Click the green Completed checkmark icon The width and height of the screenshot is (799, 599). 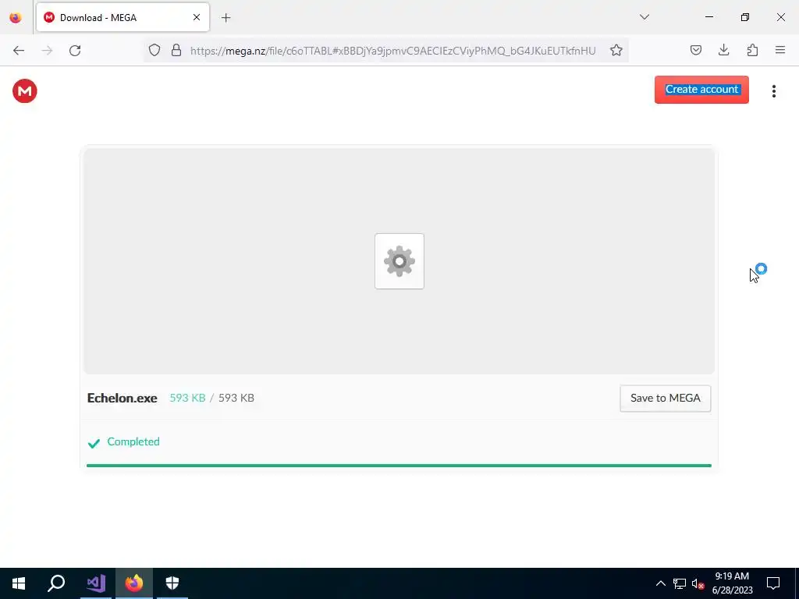(x=94, y=443)
